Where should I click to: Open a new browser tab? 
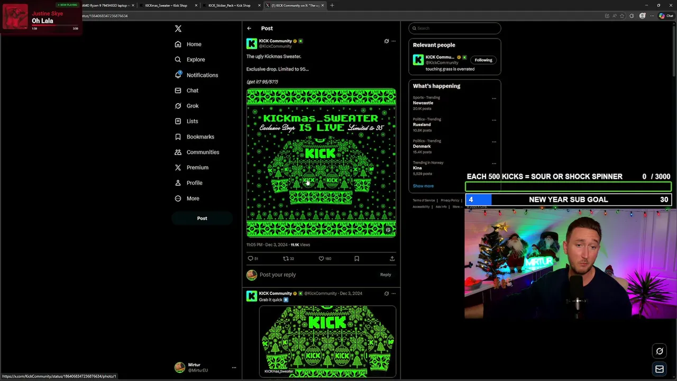point(332,5)
